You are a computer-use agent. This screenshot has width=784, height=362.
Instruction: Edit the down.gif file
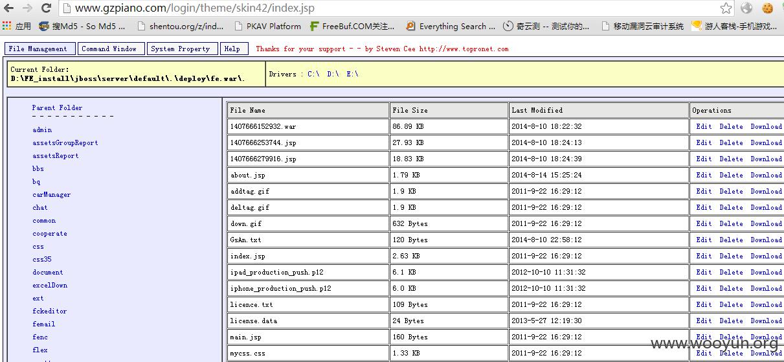click(704, 224)
